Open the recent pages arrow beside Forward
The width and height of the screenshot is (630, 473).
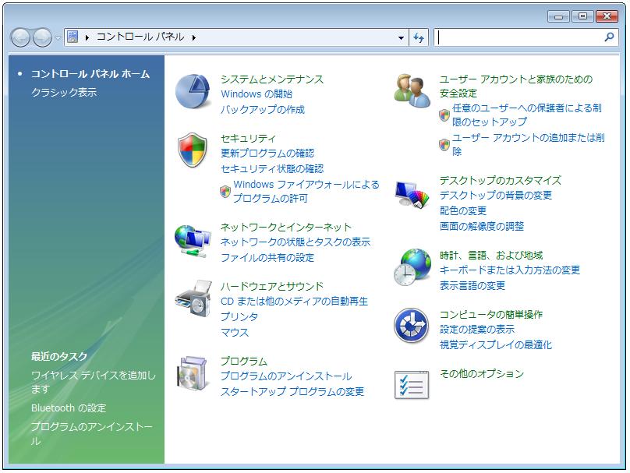click(58, 37)
